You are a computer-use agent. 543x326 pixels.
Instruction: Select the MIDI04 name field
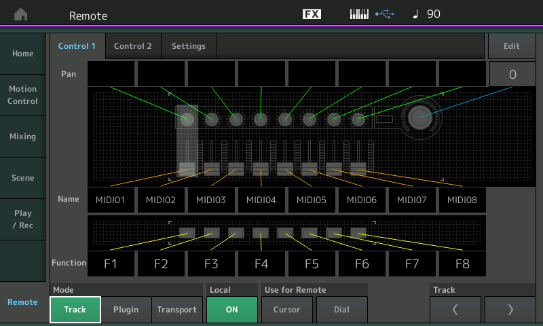click(x=261, y=200)
